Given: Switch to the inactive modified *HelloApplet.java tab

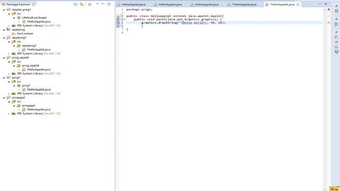Looking at the screenshot, I should click(244, 4).
